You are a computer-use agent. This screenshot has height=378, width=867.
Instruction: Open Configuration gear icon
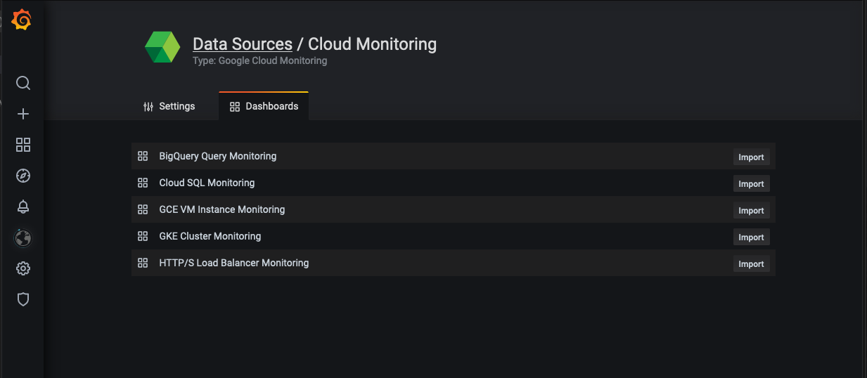click(23, 268)
